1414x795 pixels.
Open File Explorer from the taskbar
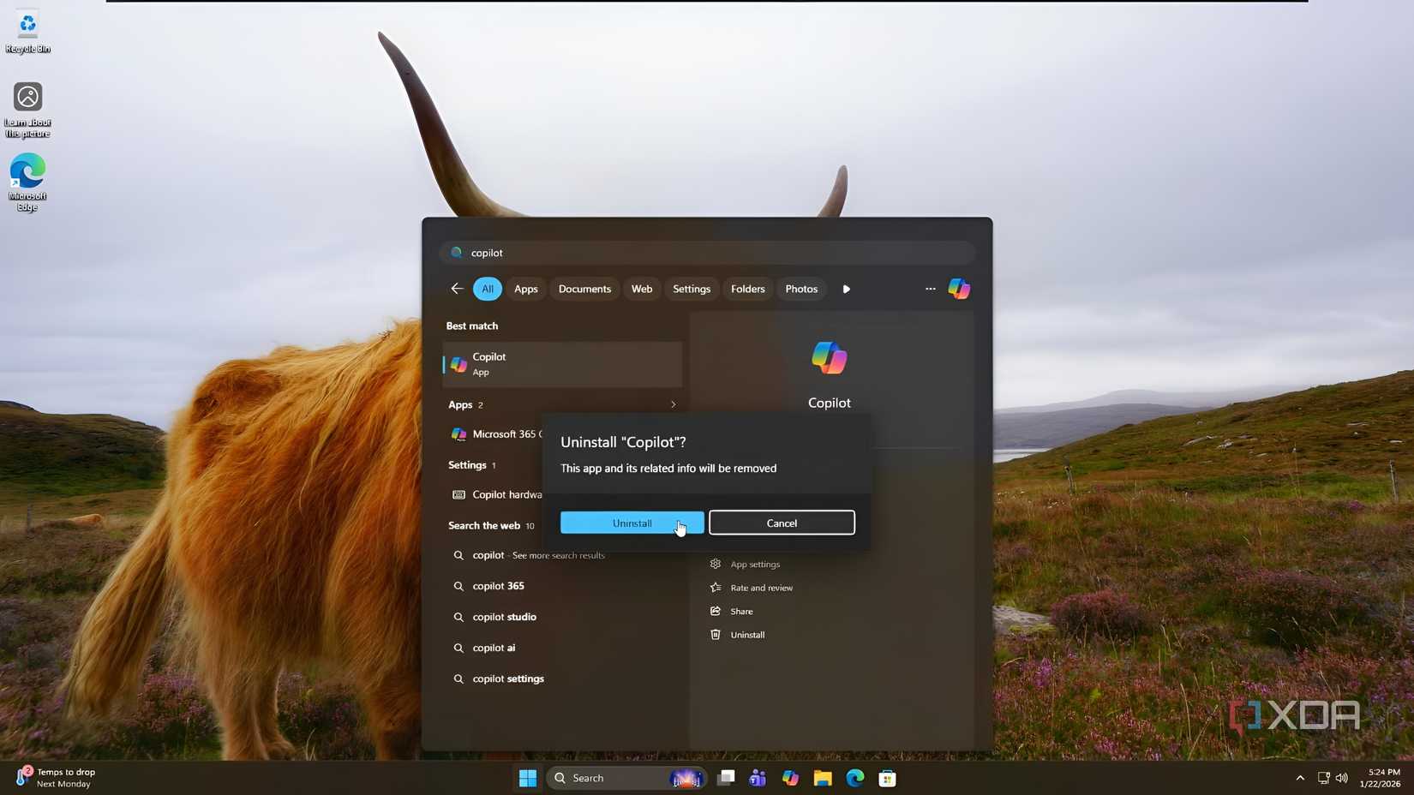coord(822,778)
